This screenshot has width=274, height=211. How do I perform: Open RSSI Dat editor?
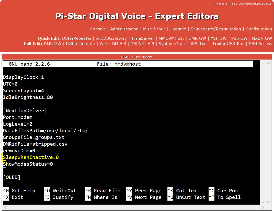198,44
